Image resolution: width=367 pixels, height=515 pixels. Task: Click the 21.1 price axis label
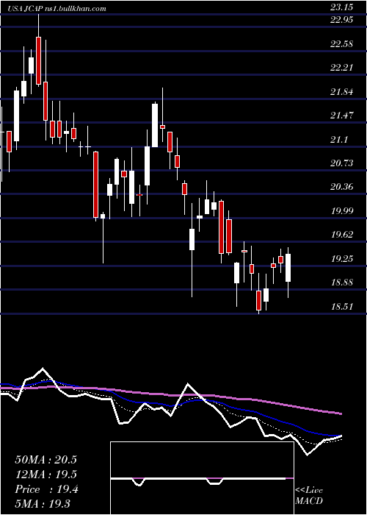coord(339,140)
